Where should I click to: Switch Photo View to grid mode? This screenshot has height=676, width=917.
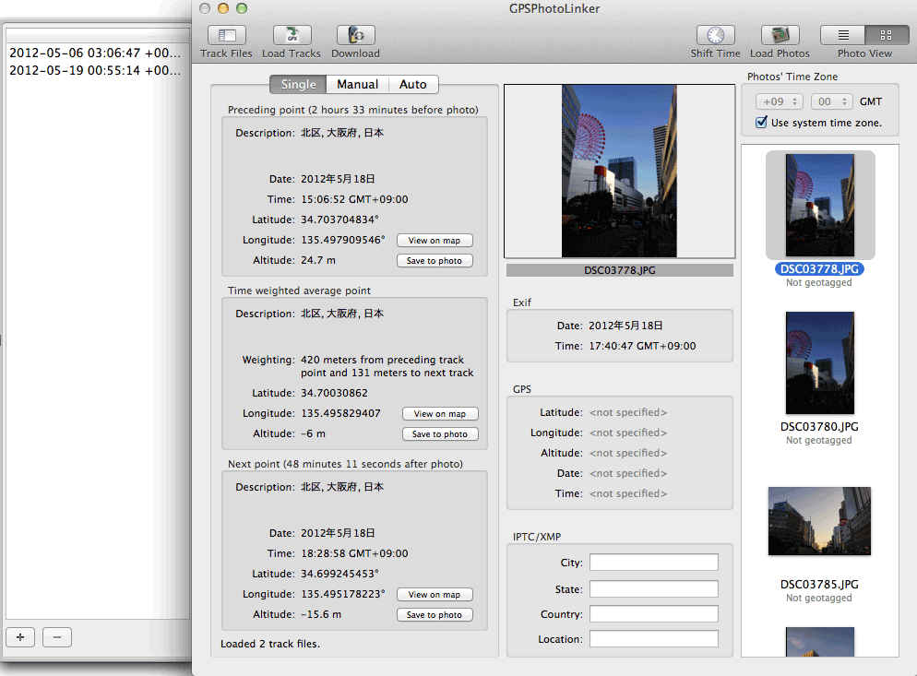887,35
